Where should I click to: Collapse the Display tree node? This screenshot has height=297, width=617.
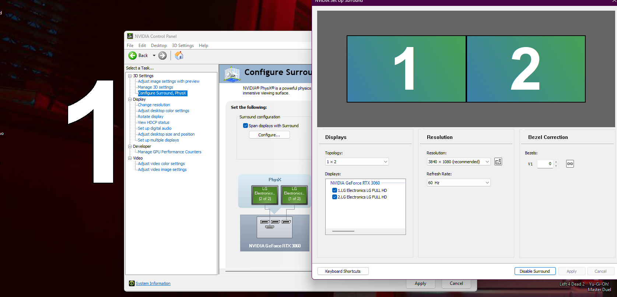pos(130,99)
